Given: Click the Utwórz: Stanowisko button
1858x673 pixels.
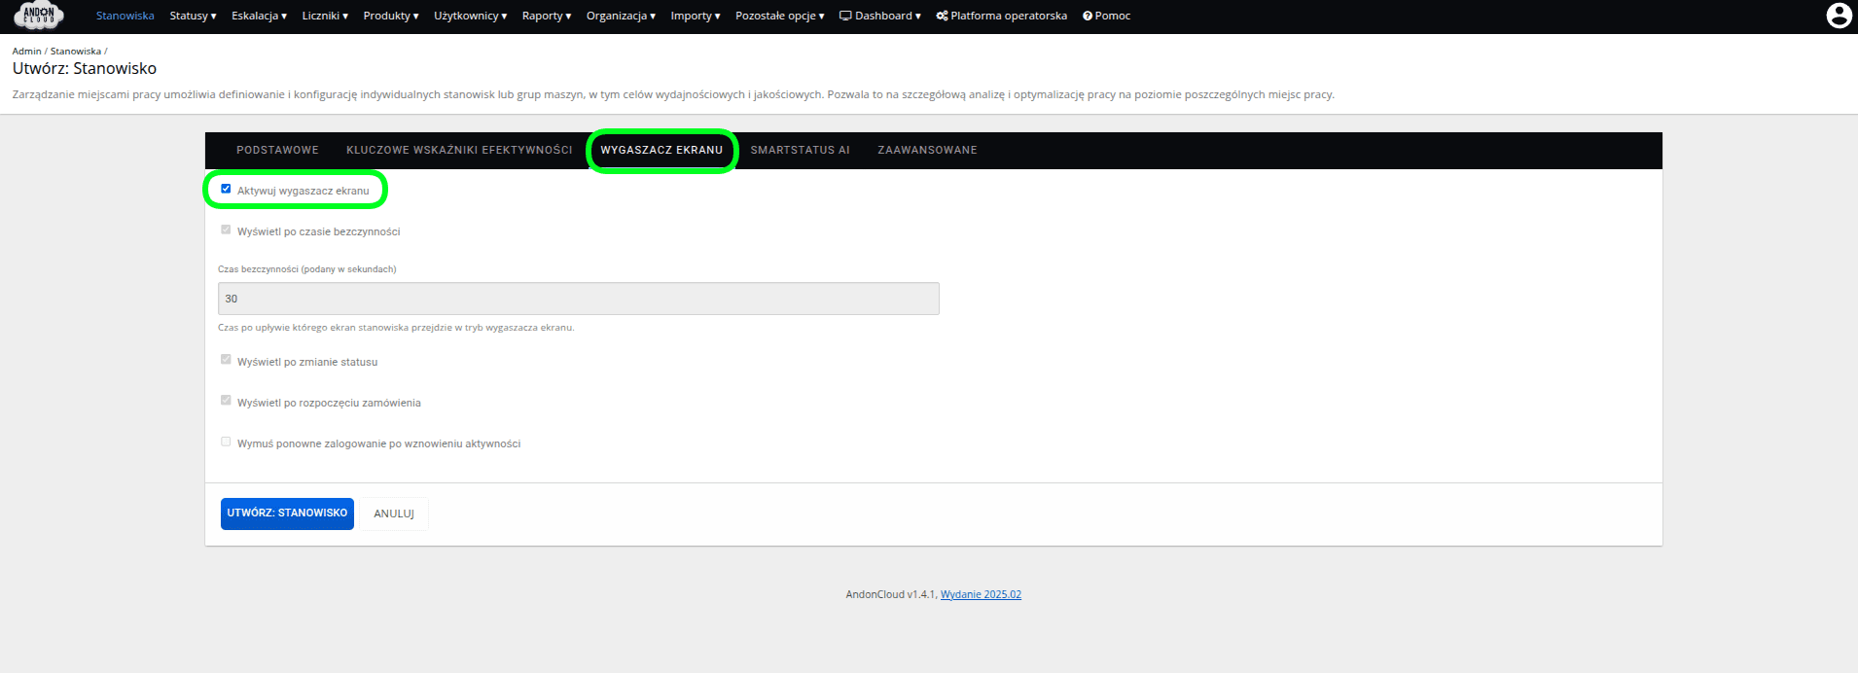Looking at the screenshot, I should pyautogui.click(x=287, y=514).
